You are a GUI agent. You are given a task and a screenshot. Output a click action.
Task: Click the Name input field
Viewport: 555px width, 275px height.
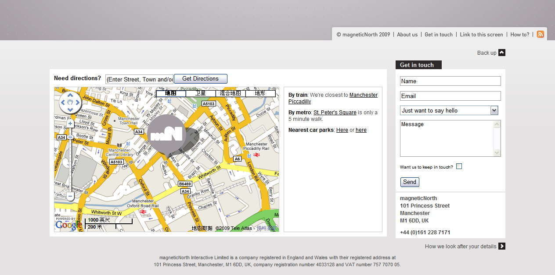[x=450, y=81]
